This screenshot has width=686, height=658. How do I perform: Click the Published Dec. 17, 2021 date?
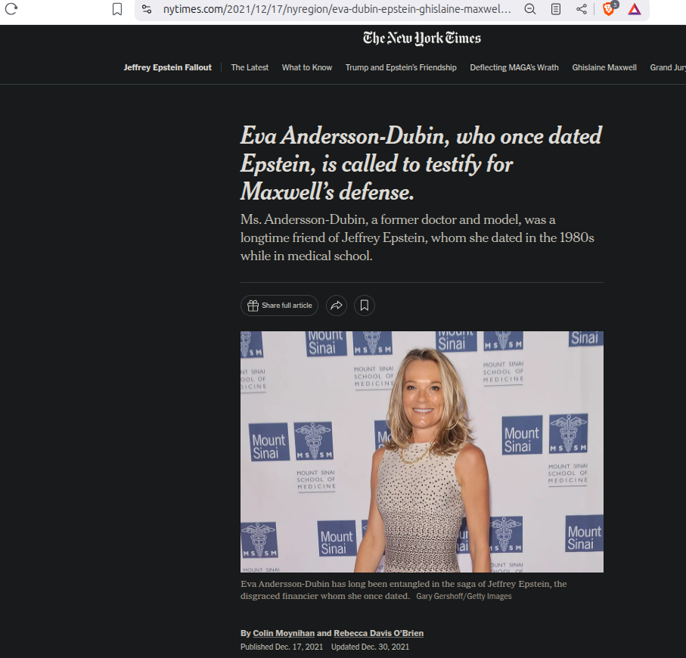point(282,647)
